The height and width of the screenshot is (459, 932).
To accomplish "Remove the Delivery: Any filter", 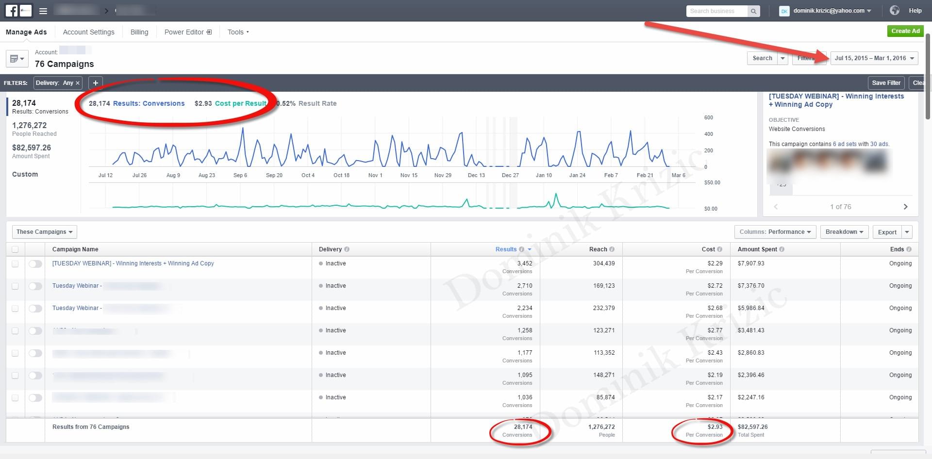I will tap(78, 83).
